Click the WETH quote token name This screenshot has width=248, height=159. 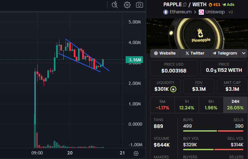coord(199,5)
